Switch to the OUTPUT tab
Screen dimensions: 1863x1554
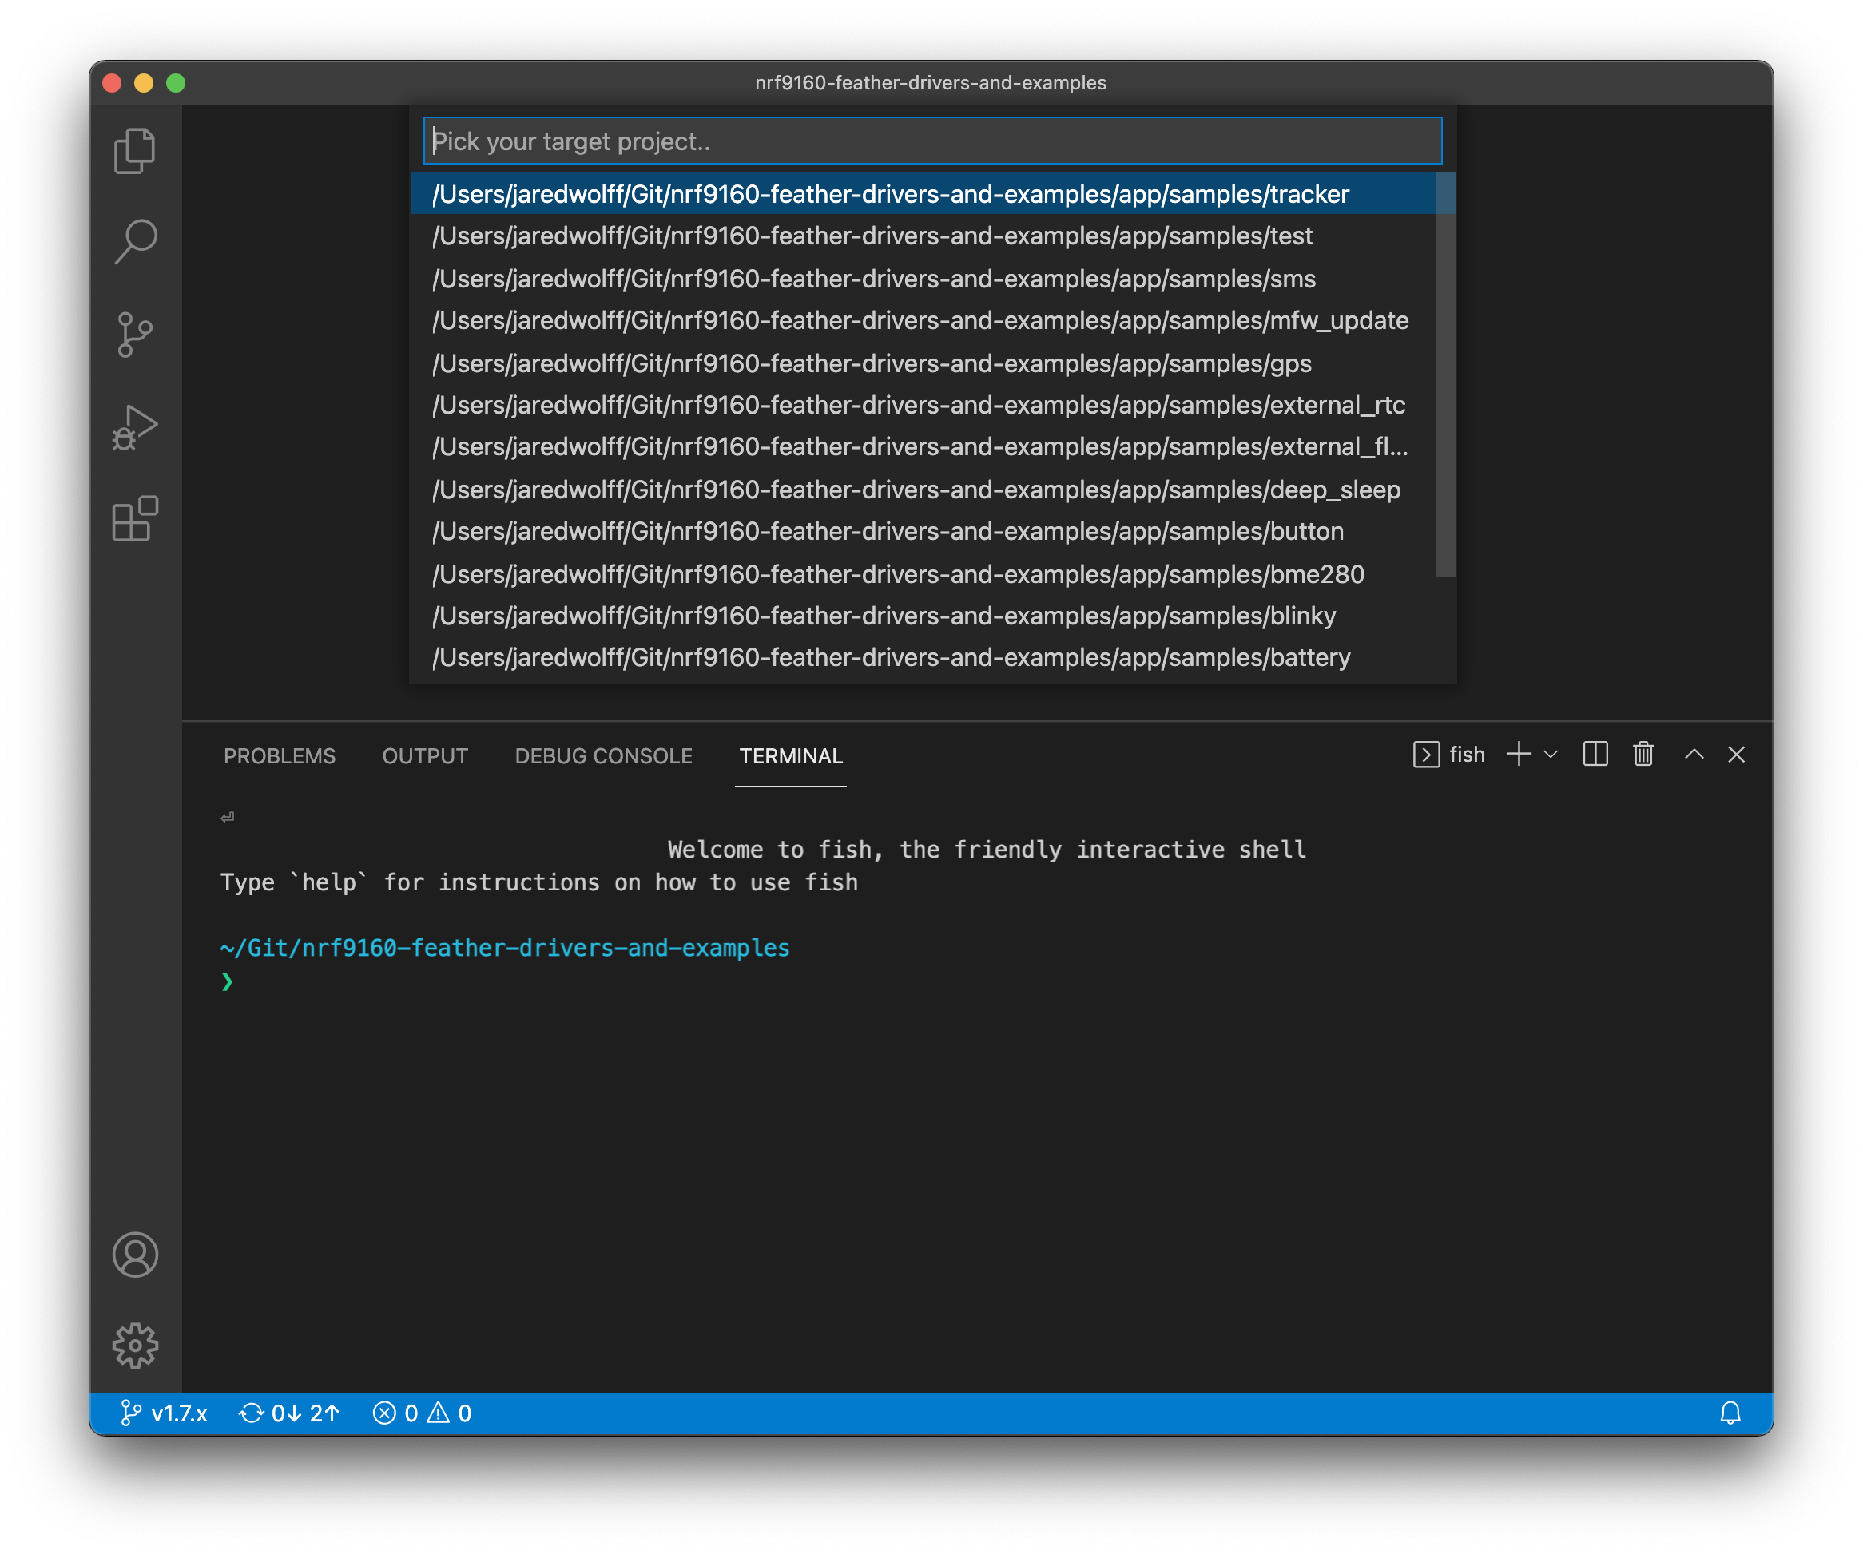425,755
